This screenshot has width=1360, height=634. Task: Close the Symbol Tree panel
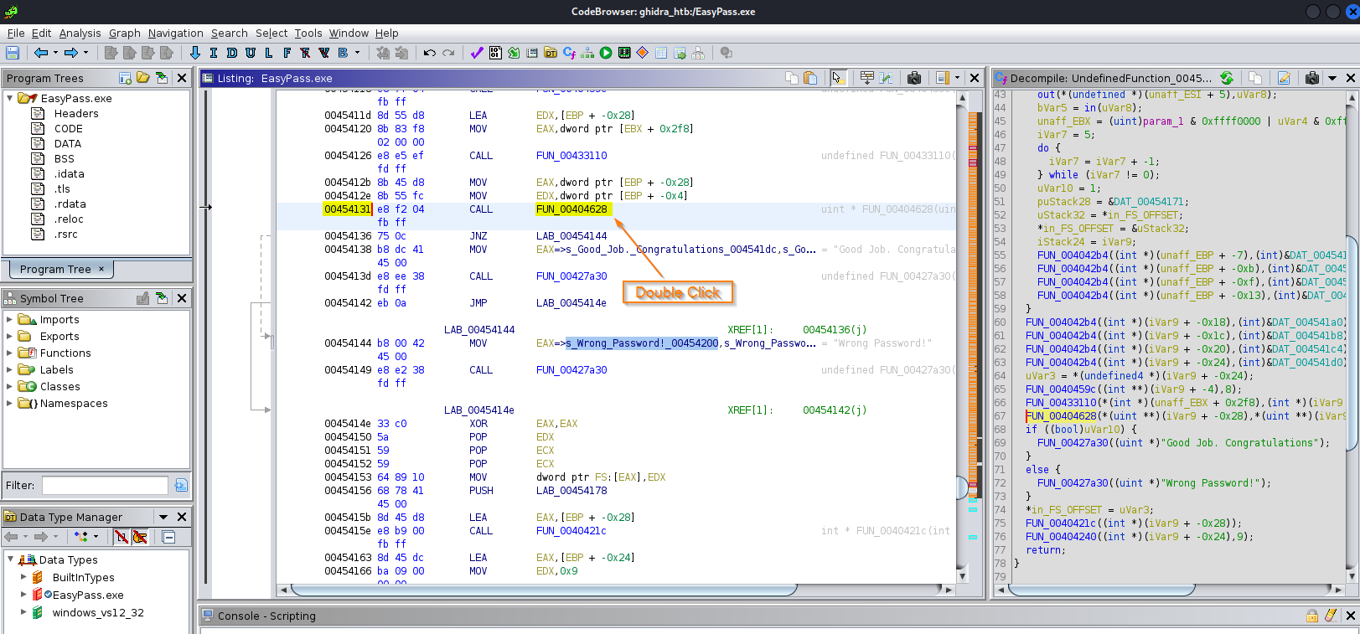coord(182,298)
